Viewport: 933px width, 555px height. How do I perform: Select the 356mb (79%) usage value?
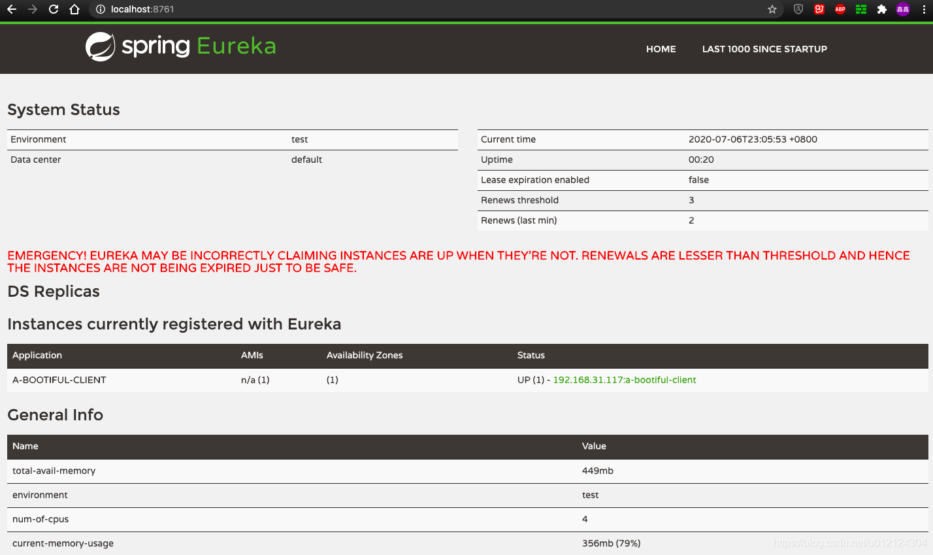612,543
